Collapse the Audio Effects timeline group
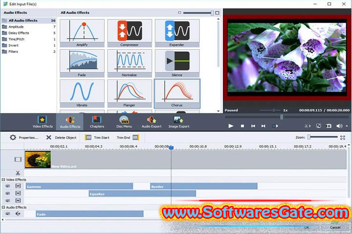The image size is (352, 234). pyautogui.click(x=3, y=207)
